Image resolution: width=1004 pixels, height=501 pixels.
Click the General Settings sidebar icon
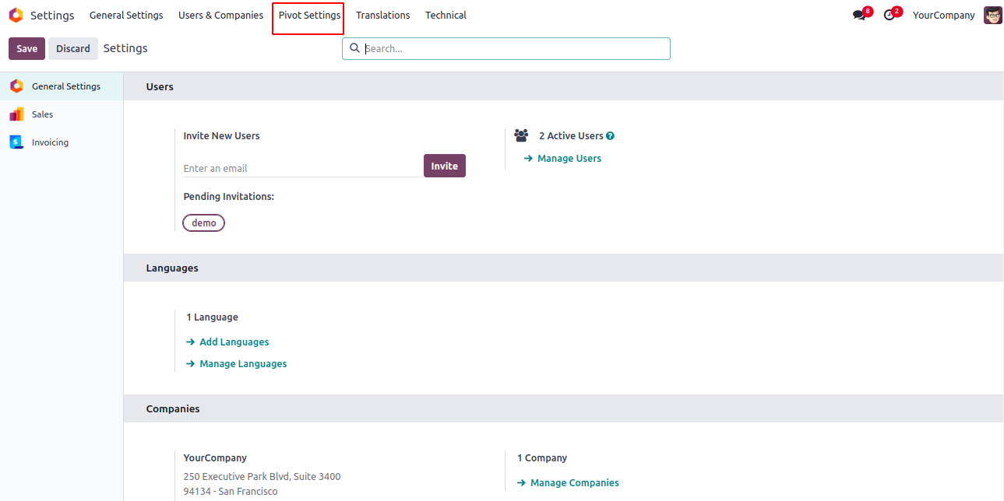16,86
